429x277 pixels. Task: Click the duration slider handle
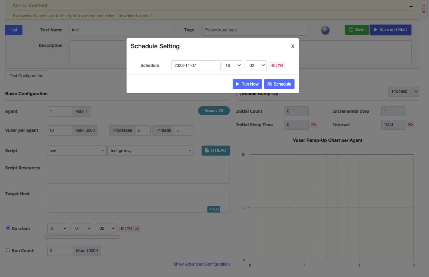47,237
